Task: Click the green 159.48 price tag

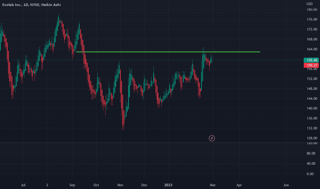Action: tap(311, 60)
